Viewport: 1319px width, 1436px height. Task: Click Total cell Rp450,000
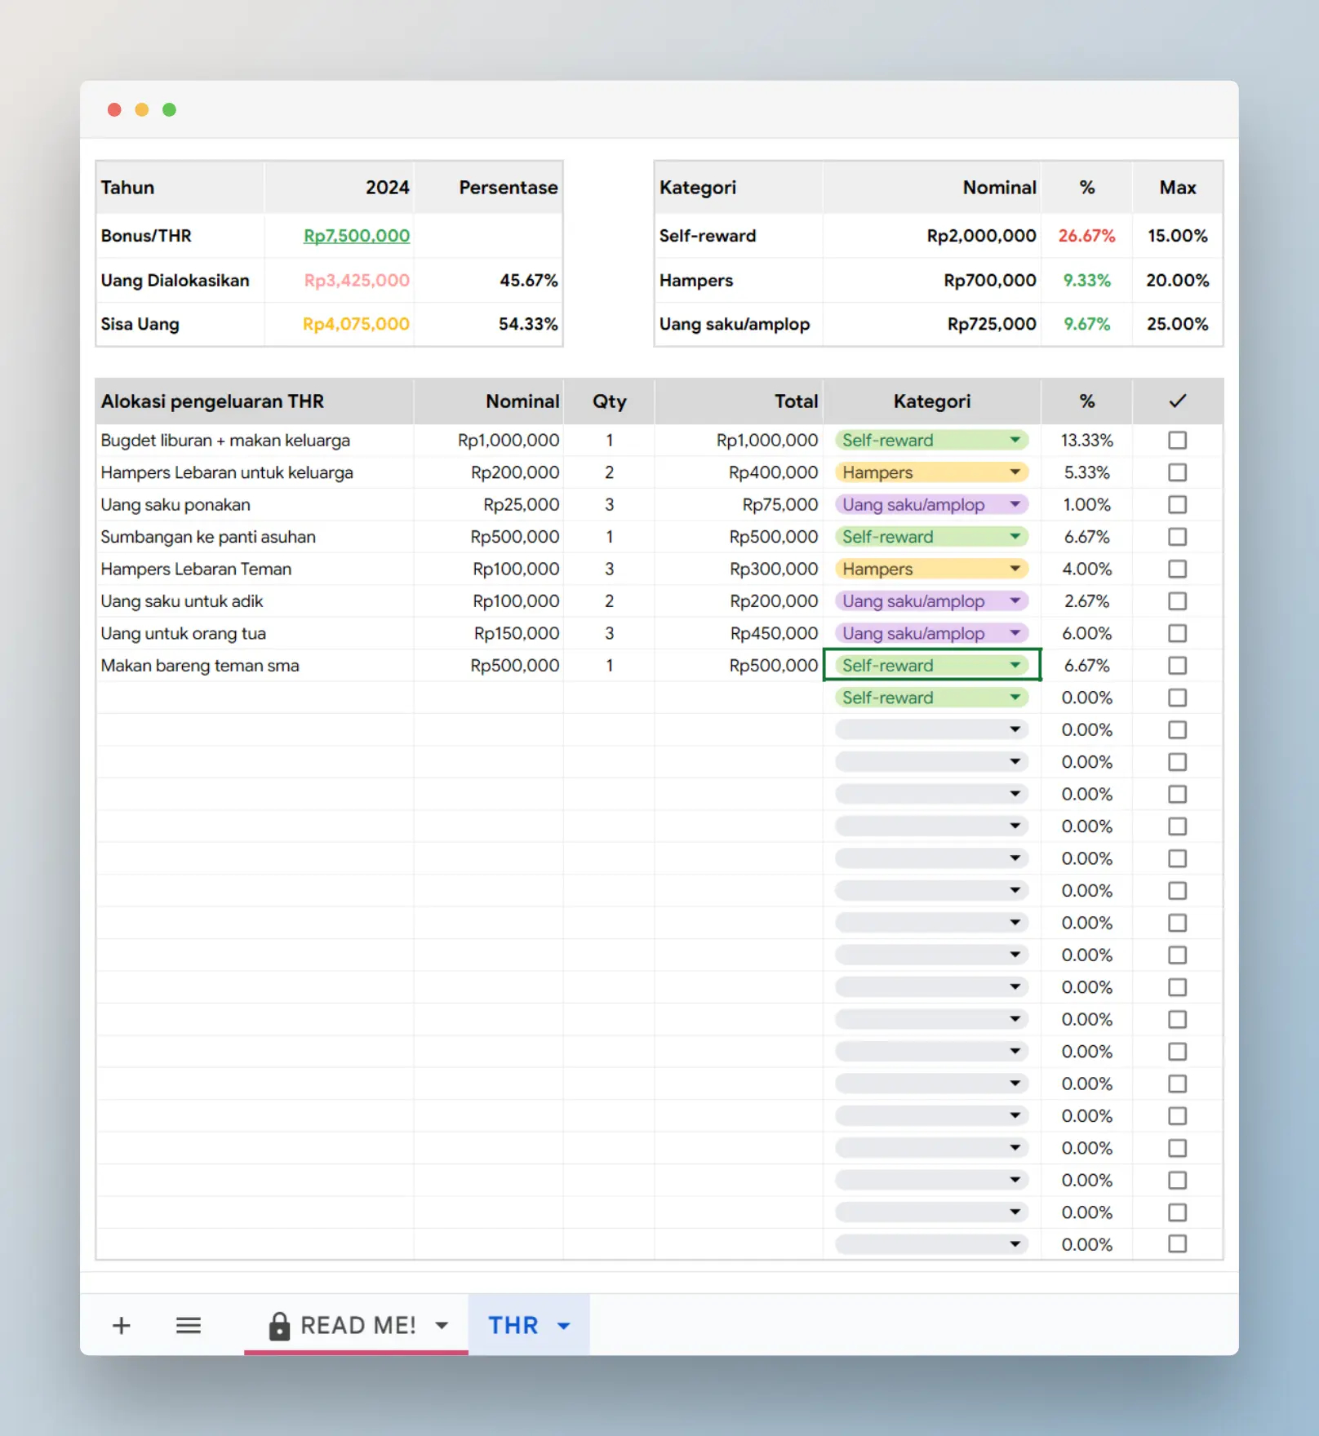tap(739, 633)
